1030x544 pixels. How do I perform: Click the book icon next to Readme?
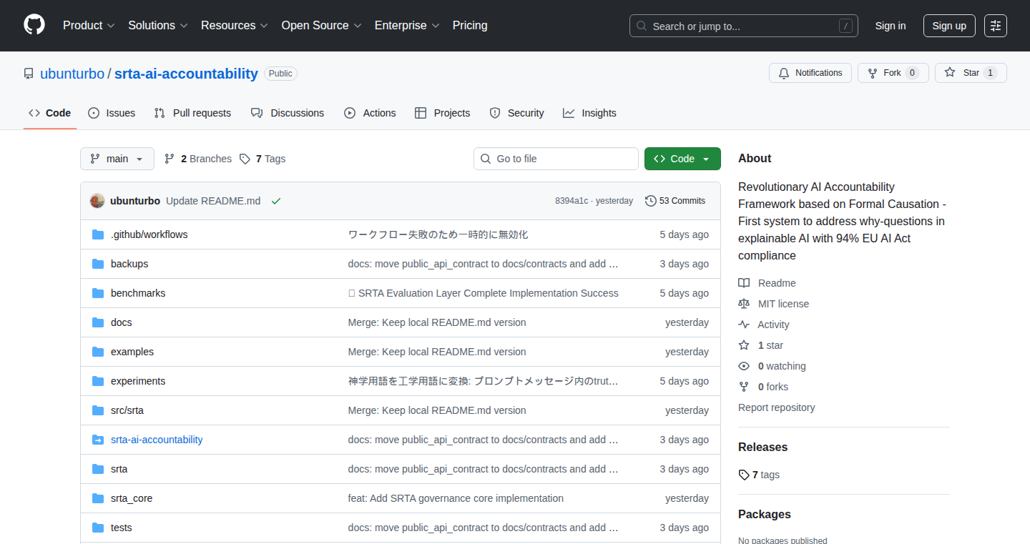[744, 283]
